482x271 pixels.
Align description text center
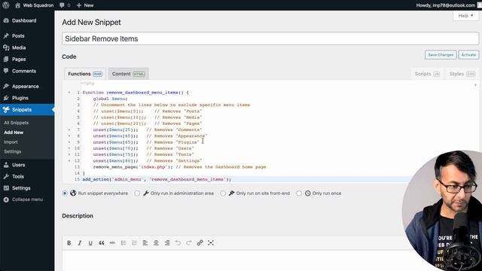[x=156, y=242]
